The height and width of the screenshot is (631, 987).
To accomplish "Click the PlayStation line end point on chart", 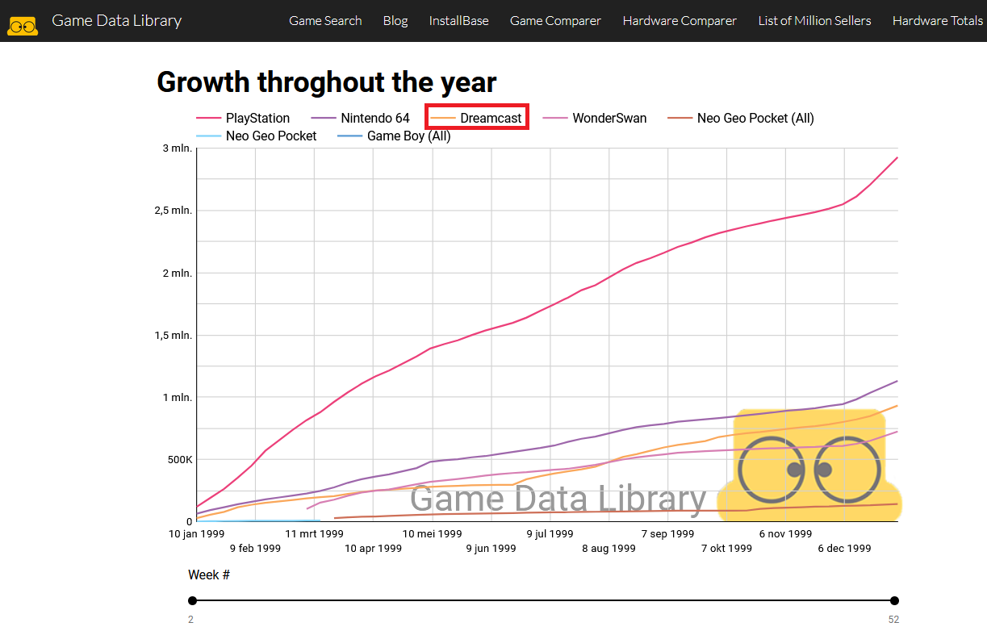I will click(897, 157).
